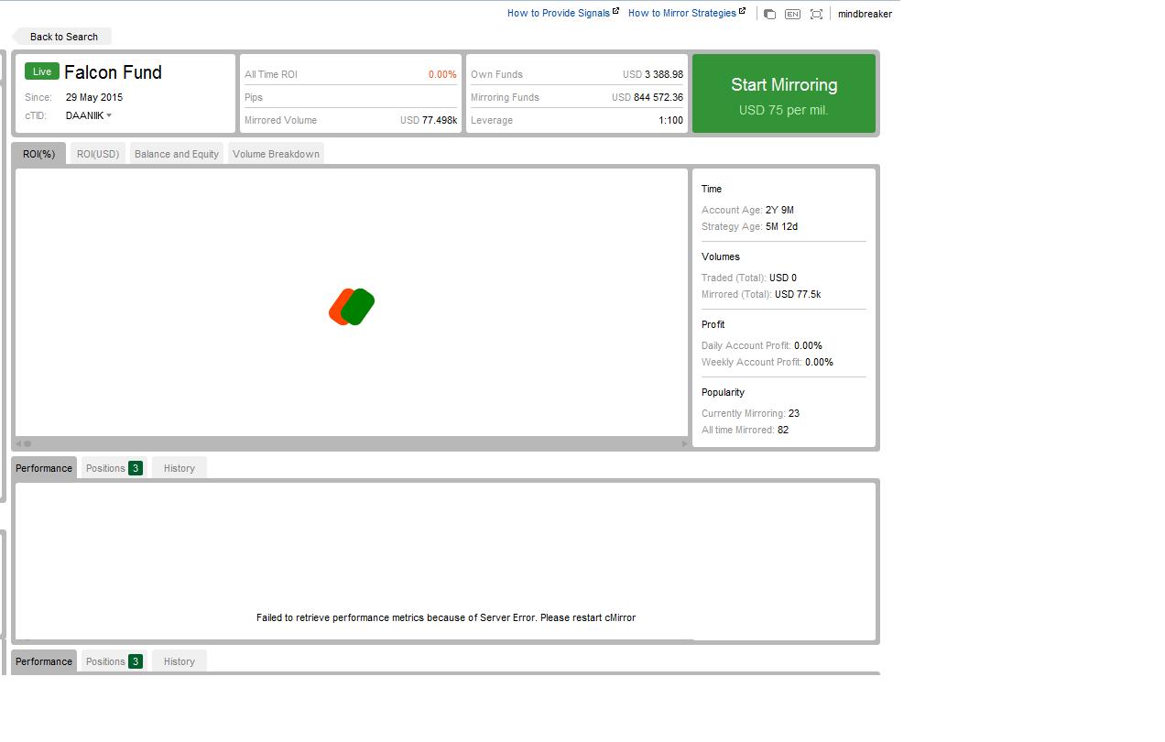Image resolution: width=1165 pixels, height=742 pixels.
Task: Click the Mirroring Funds USD 844 572.36 value
Action: click(648, 97)
